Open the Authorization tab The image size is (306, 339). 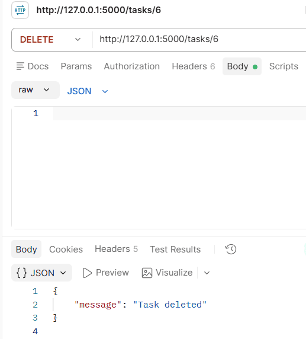pyautogui.click(x=132, y=66)
